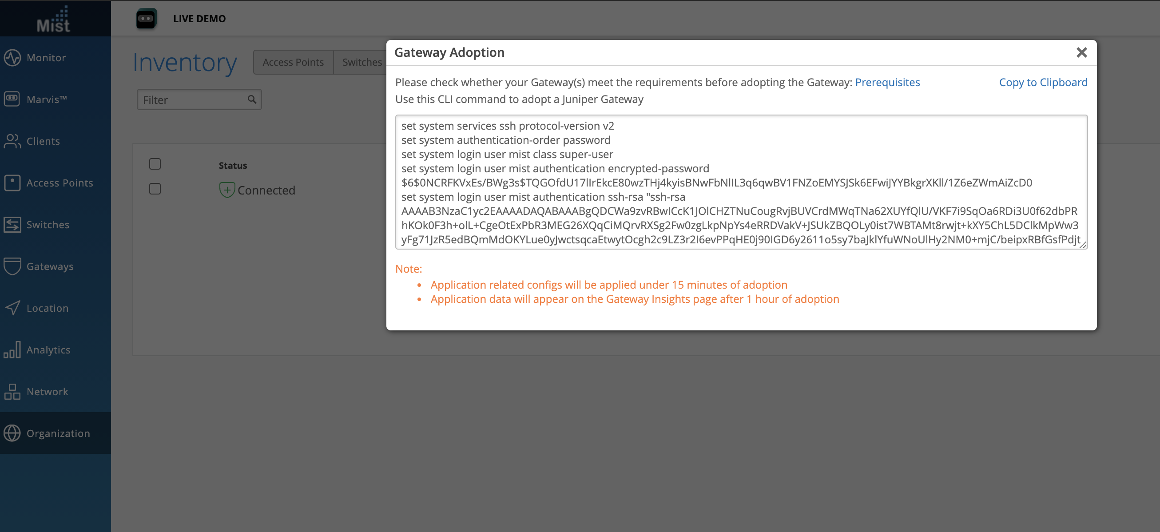Screen dimensions: 1160x532
Task: Select the Gateways shield sidebar icon
Action: [x=12, y=266]
